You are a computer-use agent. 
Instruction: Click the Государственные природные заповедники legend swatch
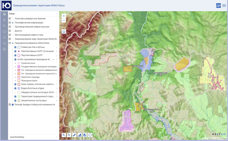point(19,67)
